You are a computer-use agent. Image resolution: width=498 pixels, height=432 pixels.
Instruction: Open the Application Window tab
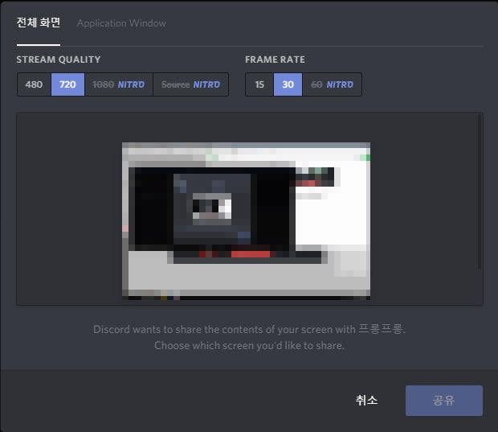pos(121,23)
